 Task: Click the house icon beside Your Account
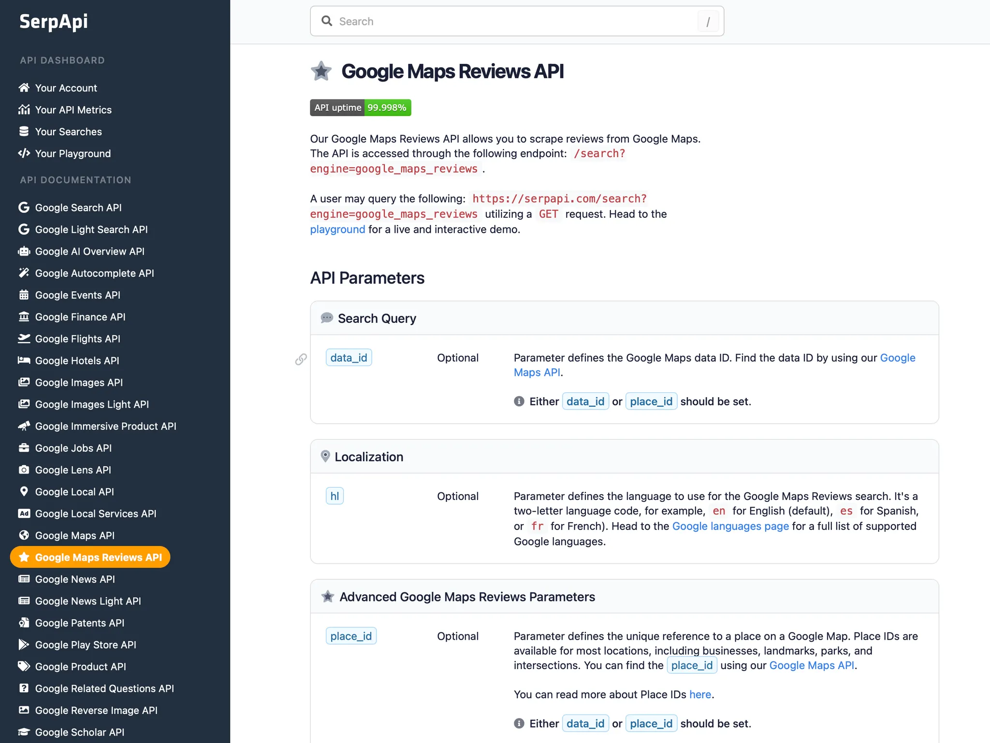click(x=24, y=87)
